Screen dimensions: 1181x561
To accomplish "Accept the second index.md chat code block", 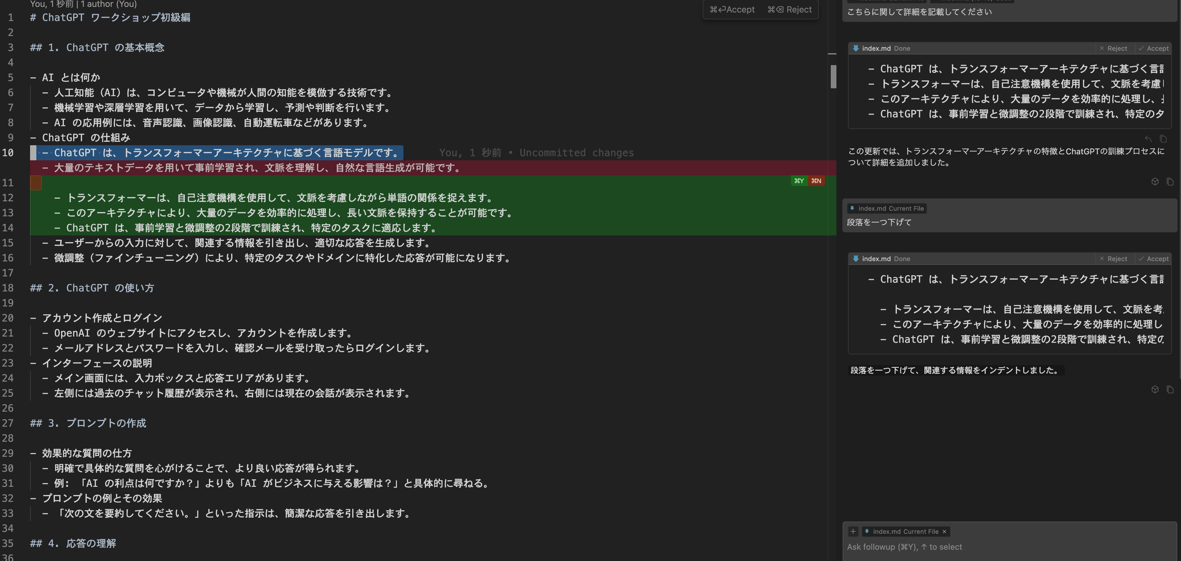I will coord(1153,259).
